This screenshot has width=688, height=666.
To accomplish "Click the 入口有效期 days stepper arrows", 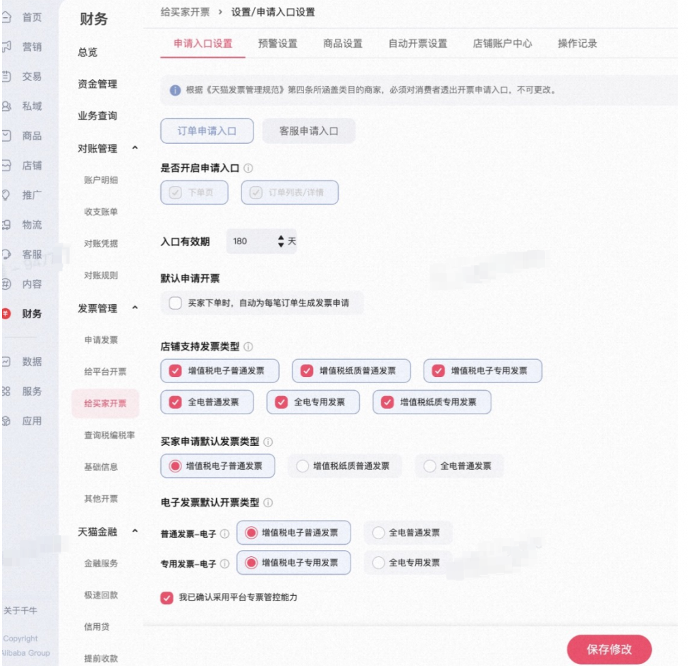I will [x=281, y=241].
